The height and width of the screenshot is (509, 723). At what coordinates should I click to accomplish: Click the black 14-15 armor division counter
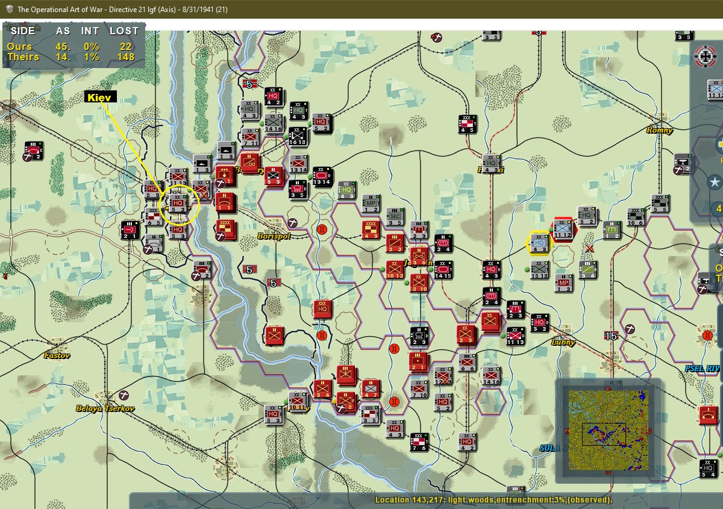point(443,270)
